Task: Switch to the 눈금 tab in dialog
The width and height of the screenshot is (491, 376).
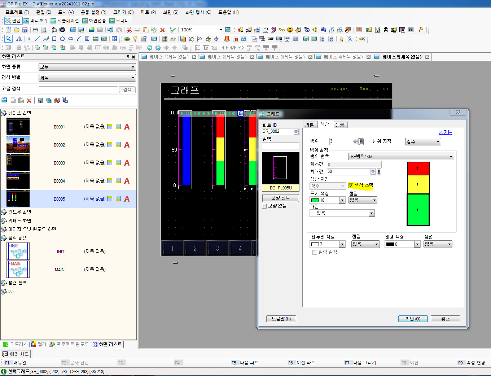Action: tap(340, 125)
